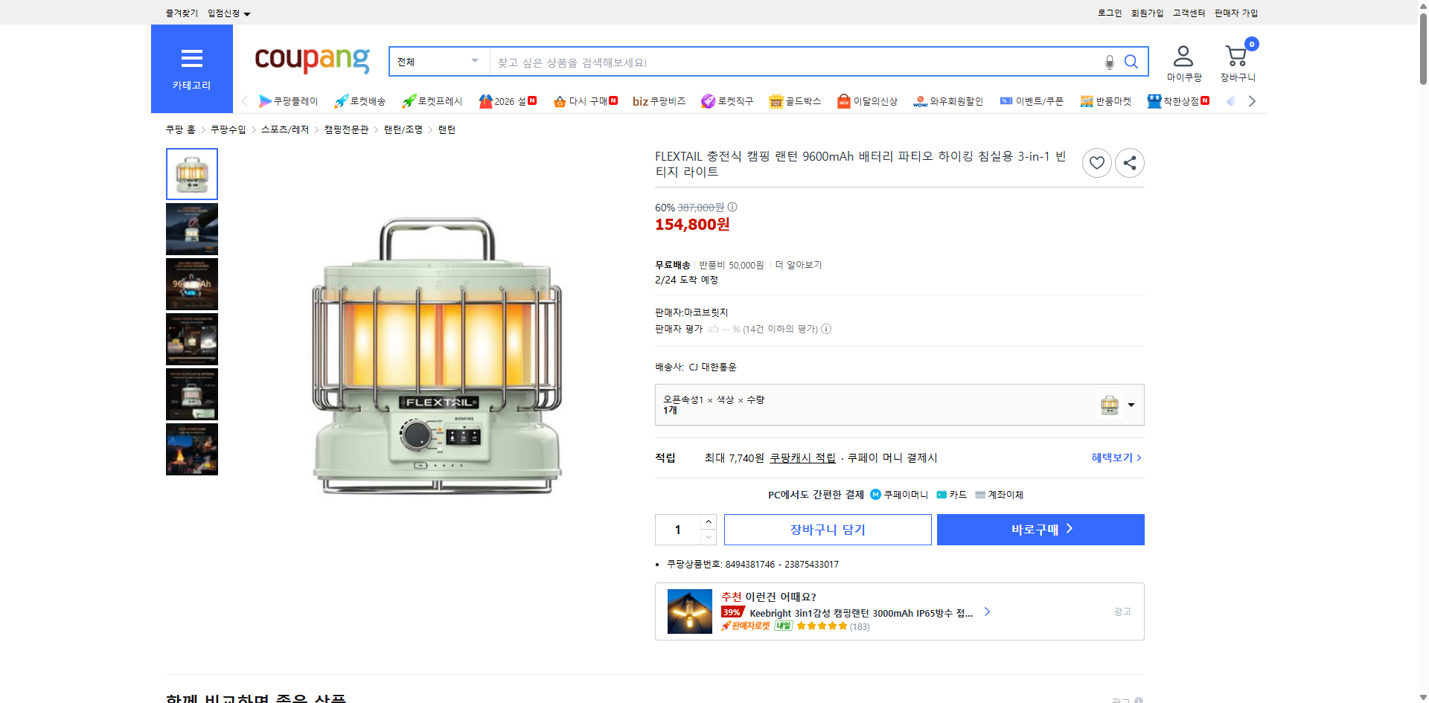Open the 입점신청 dropdown arrow
1429x703 pixels.
pos(247,13)
